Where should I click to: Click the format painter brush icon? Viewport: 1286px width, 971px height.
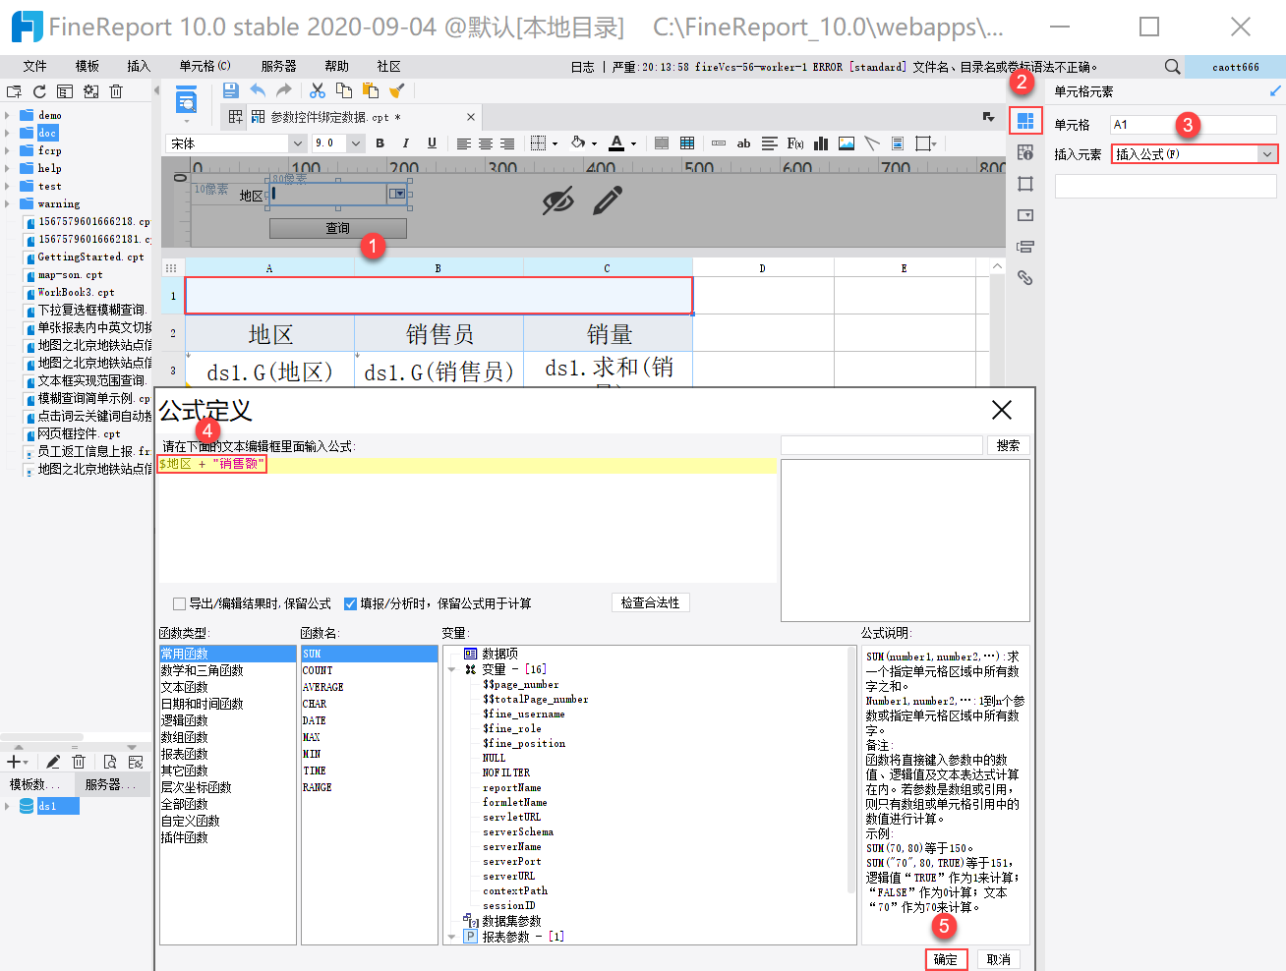coord(397,90)
